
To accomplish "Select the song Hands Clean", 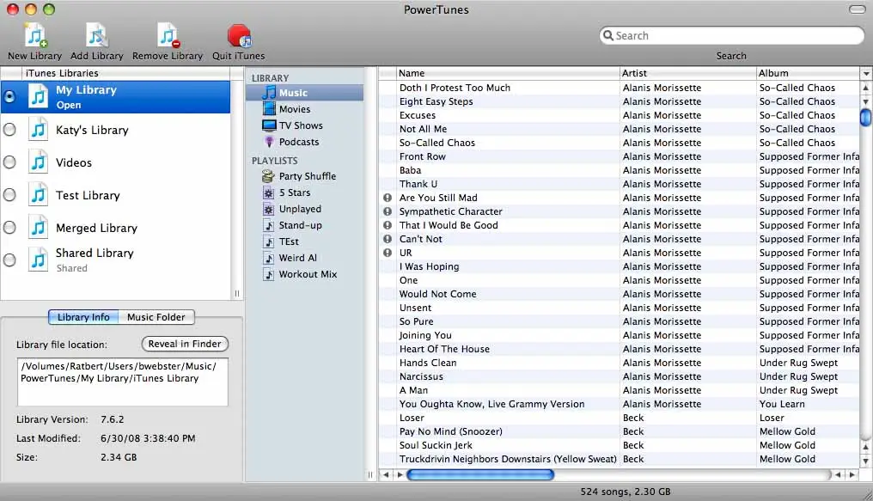I will coord(620,363).
